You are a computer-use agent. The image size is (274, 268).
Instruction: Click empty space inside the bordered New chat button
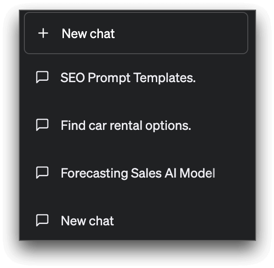coord(182,33)
